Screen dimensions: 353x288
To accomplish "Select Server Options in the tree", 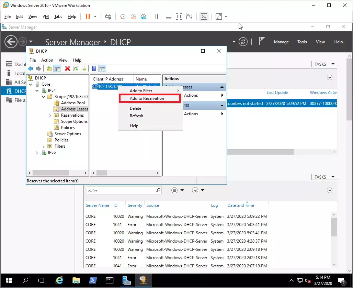I will (x=68, y=134).
